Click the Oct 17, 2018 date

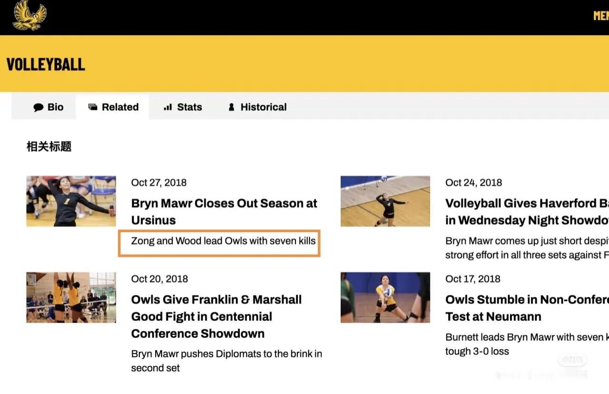[473, 279]
